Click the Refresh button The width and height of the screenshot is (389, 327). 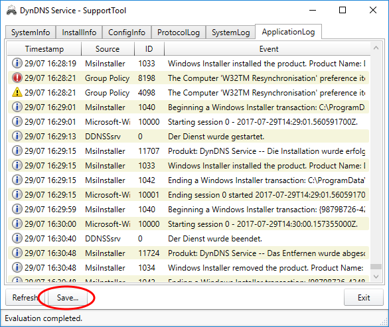pos(25,298)
